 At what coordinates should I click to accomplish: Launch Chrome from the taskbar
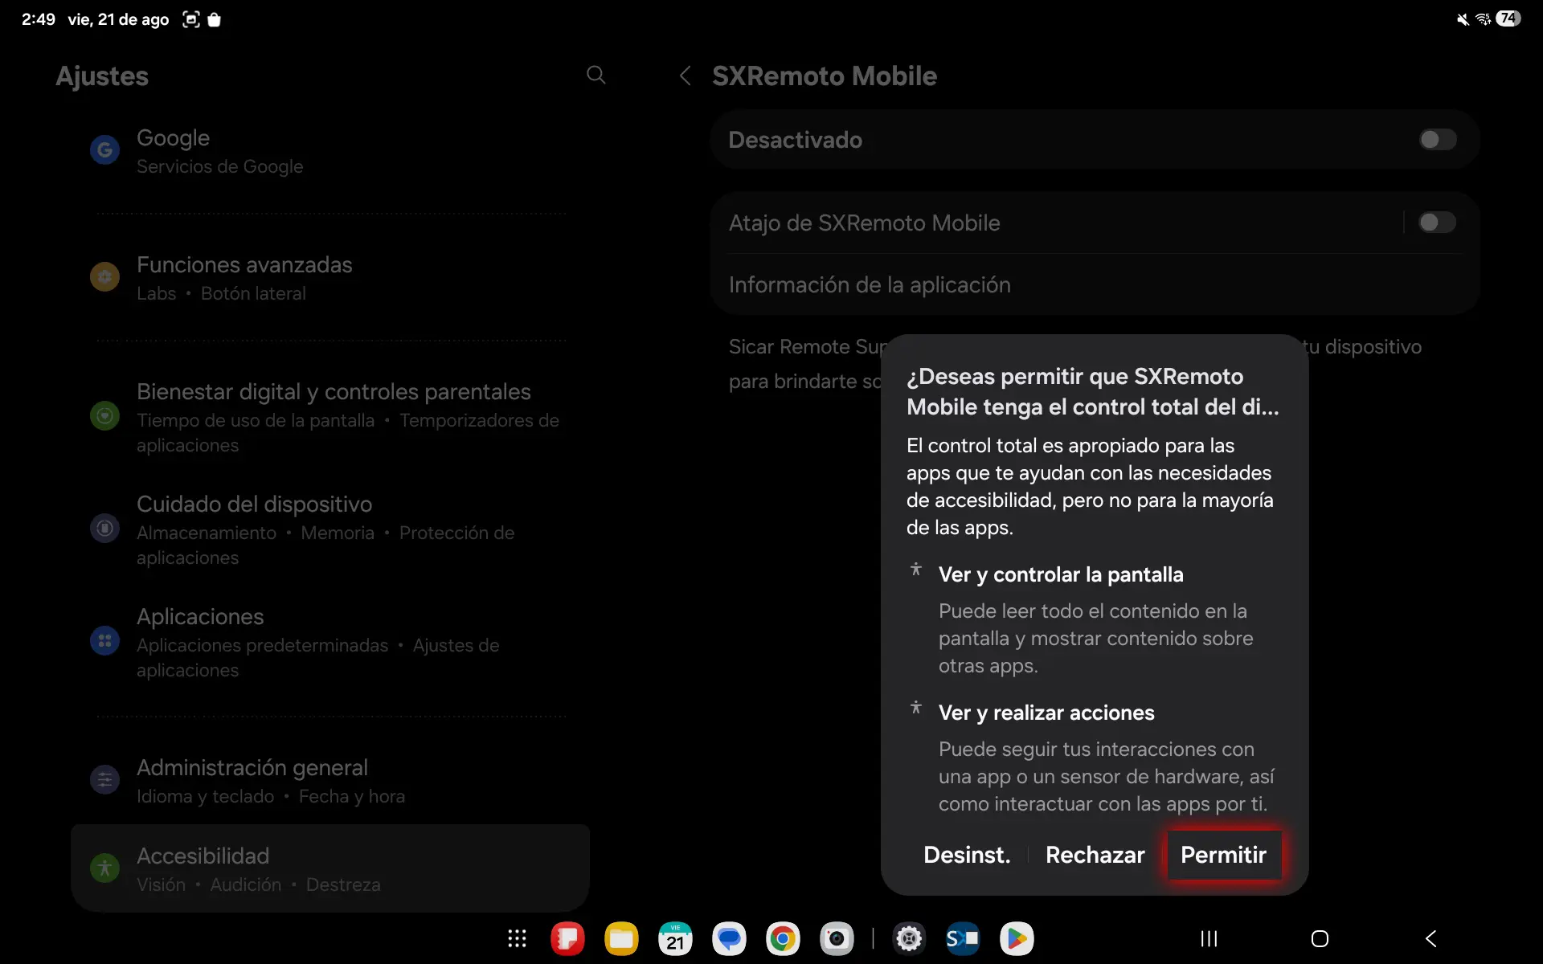point(783,938)
